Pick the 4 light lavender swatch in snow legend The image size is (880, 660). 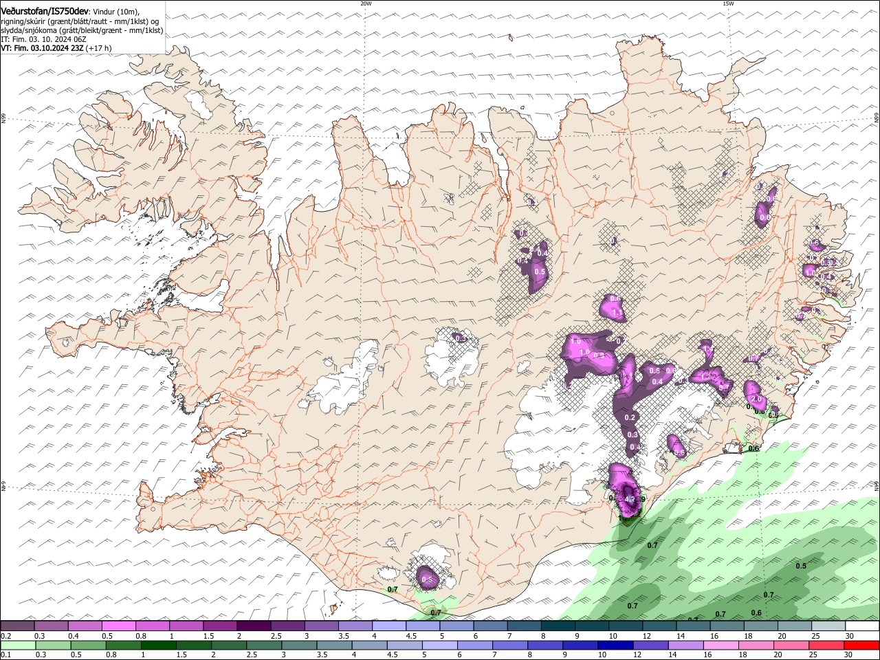click(x=389, y=626)
